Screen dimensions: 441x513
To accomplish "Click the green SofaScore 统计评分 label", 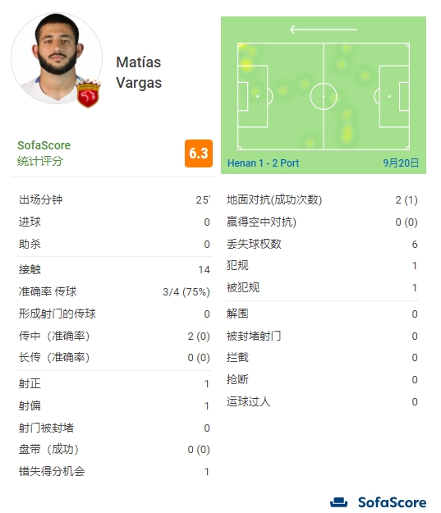I will coord(44,153).
